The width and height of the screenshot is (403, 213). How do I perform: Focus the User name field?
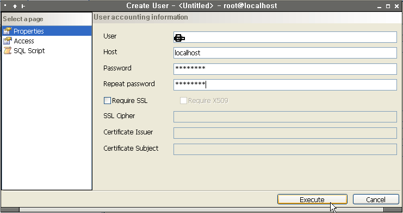[x=286, y=37]
